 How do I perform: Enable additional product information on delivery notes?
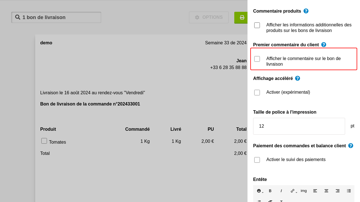(257, 25)
